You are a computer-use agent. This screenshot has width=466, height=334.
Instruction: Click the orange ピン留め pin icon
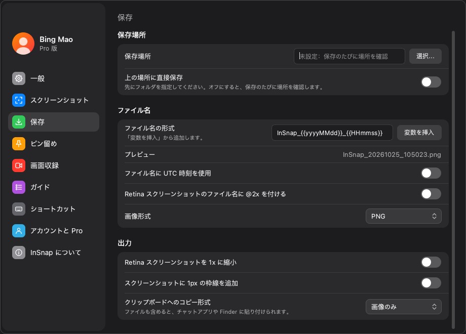tap(19, 144)
